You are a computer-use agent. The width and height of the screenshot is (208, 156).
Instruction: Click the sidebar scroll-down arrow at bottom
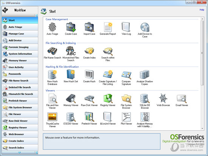coord(19,153)
